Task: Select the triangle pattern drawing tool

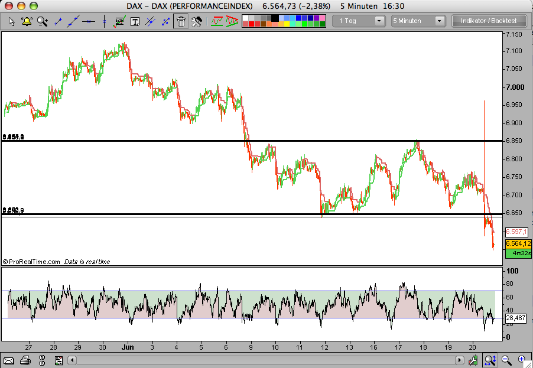Action: 232,21
